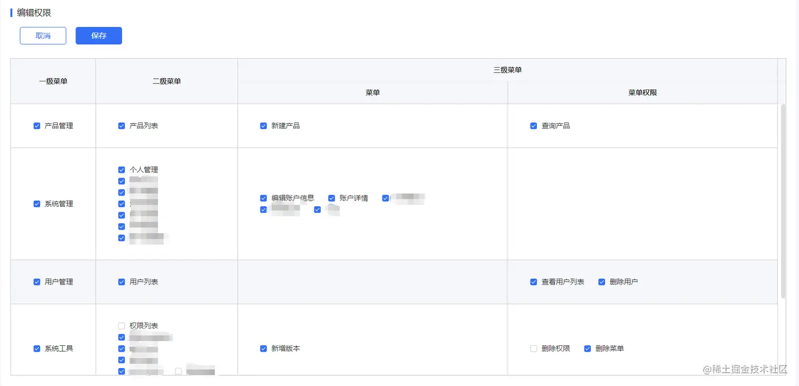Click the 三级菜单 group header
This screenshot has height=386, width=799.
507,70
